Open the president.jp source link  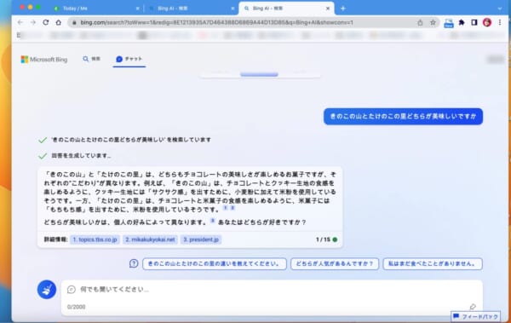201,239
